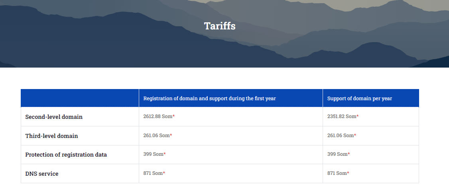
Task: Click the 261.06 Som first-year price
Action: pos(157,136)
